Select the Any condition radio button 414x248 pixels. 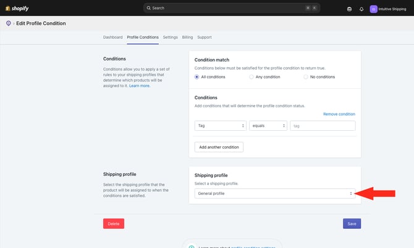click(x=251, y=77)
